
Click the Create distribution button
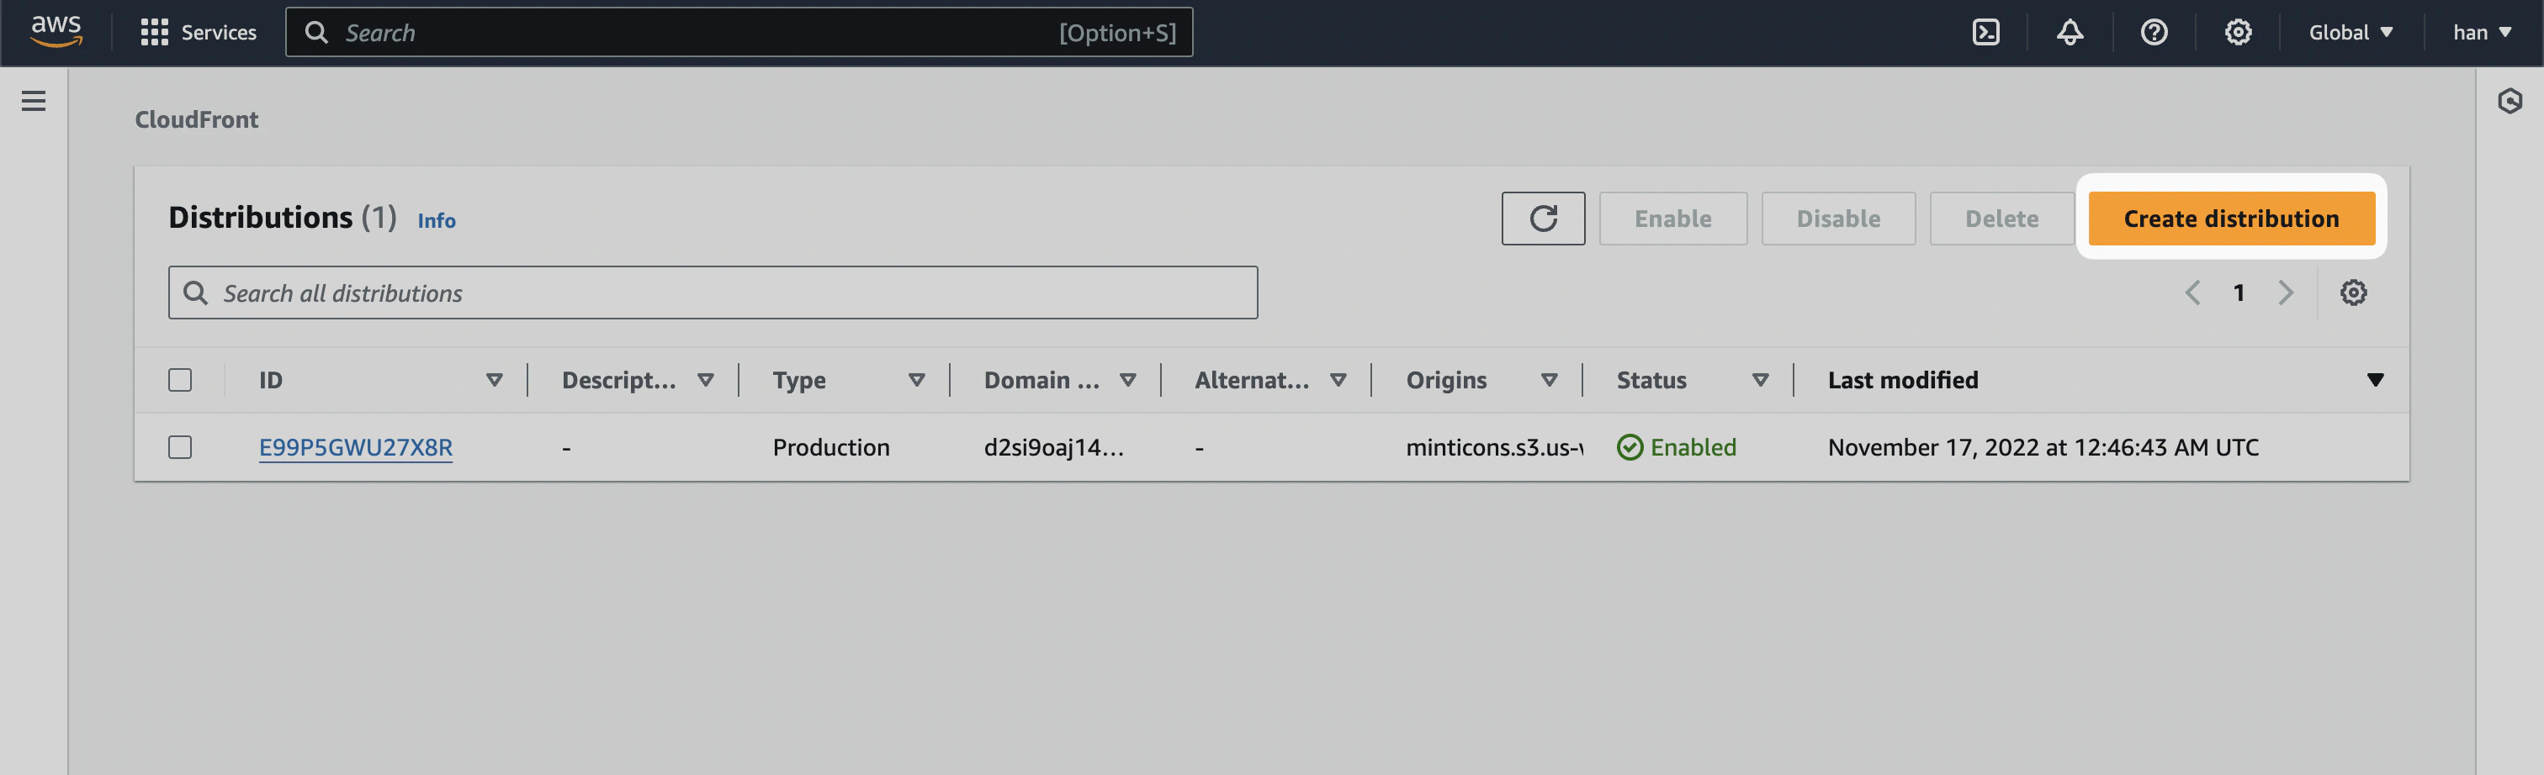point(2232,219)
